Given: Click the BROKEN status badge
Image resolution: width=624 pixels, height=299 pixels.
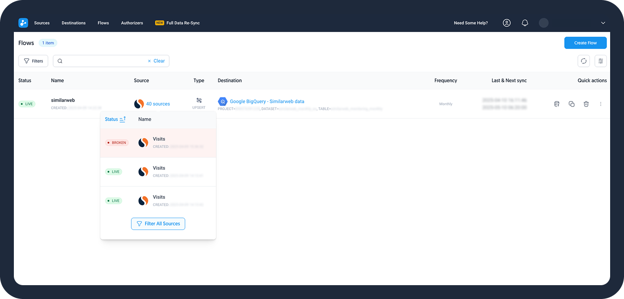Looking at the screenshot, I should [x=117, y=143].
